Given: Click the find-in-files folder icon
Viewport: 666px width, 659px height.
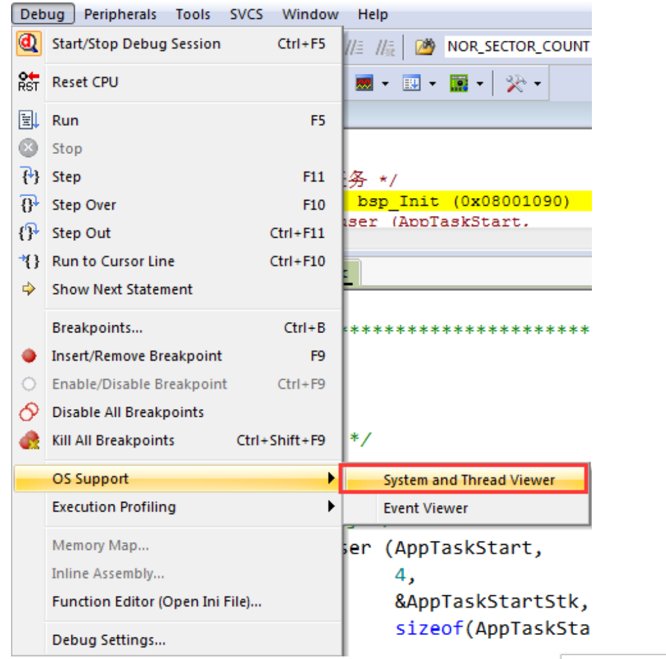Looking at the screenshot, I should [425, 46].
